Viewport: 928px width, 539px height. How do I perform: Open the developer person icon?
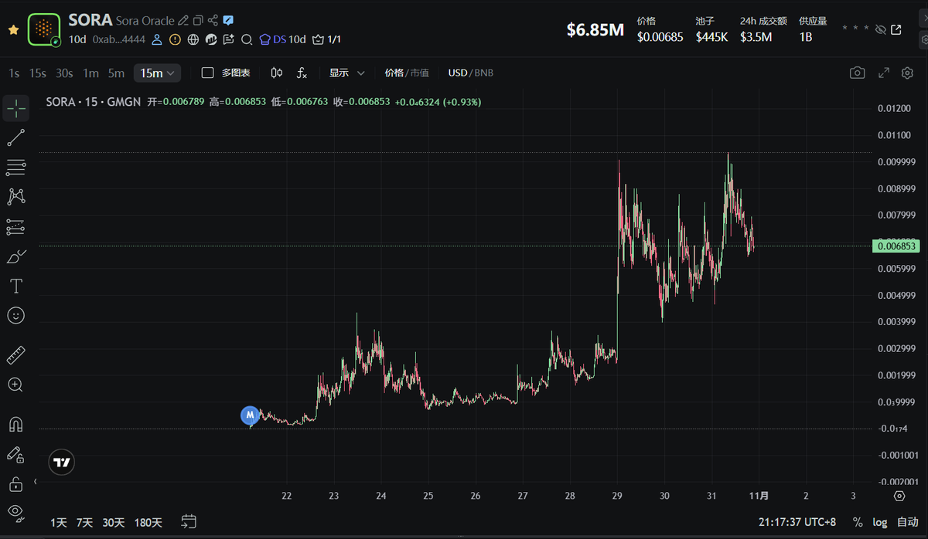point(157,39)
